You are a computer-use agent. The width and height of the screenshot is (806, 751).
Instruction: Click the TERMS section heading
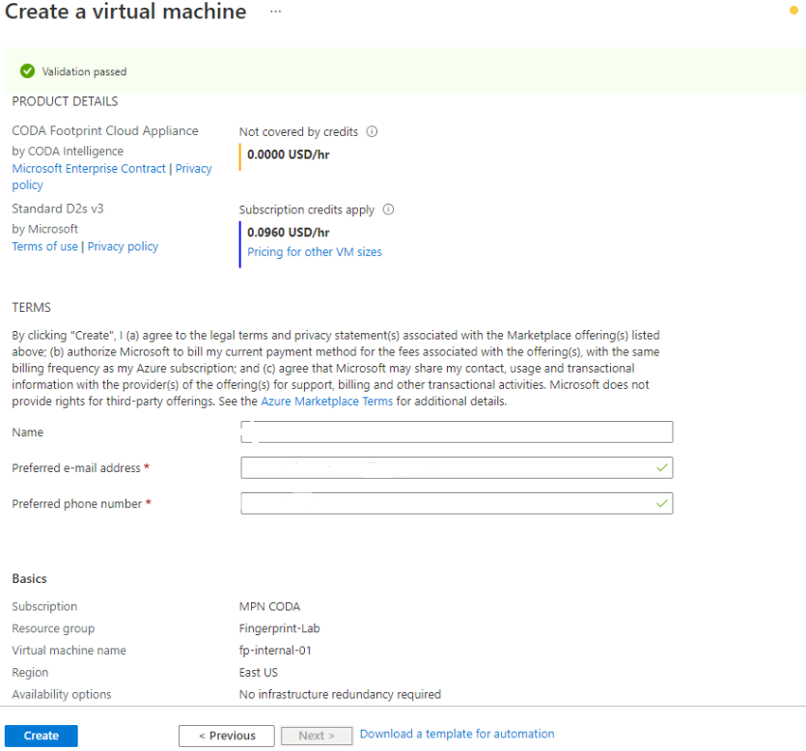31,307
